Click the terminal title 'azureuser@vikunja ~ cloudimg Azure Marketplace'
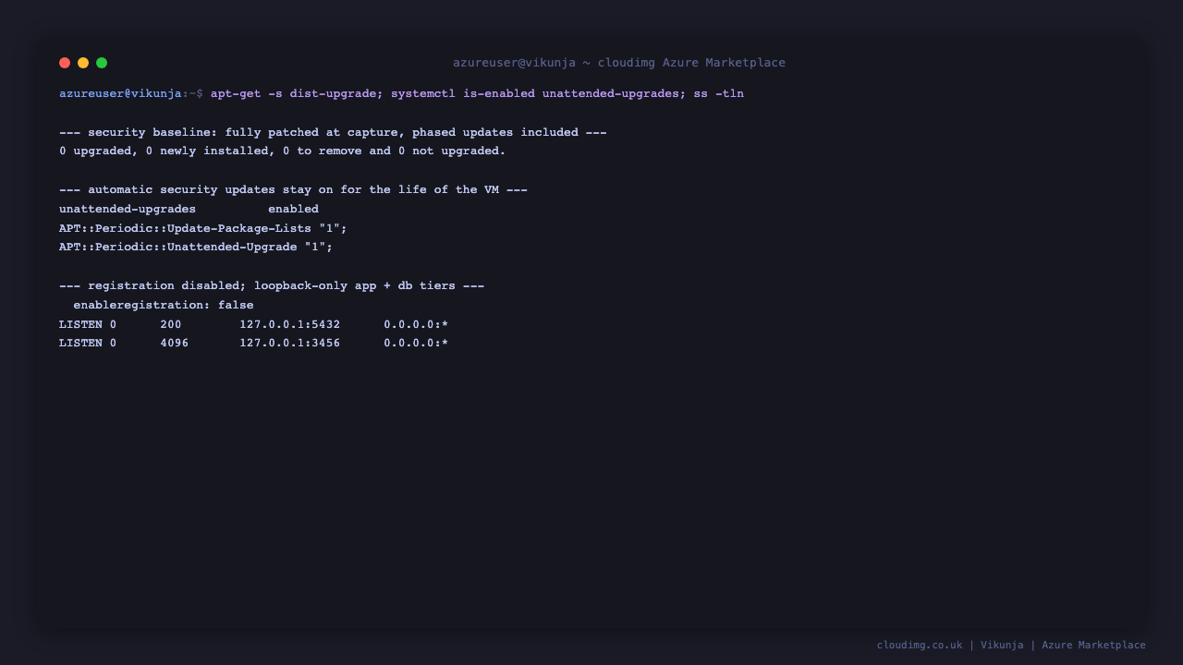This screenshot has width=1183, height=665. (619, 63)
